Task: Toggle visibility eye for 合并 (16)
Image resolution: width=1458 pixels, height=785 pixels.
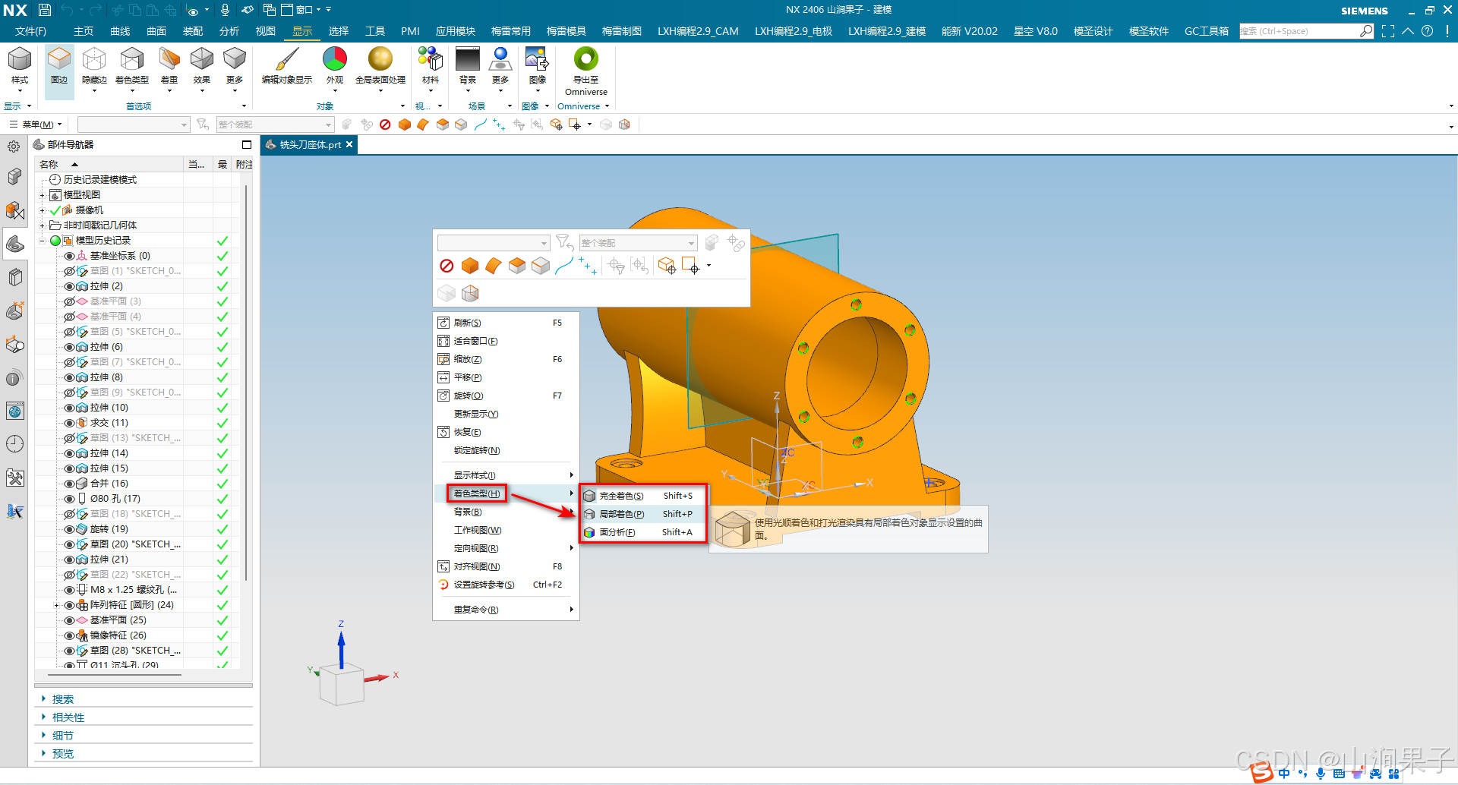Action: pos(69,484)
